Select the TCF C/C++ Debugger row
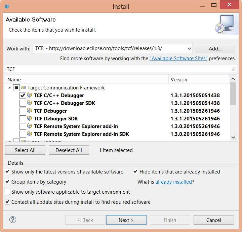 click(117, 95)
